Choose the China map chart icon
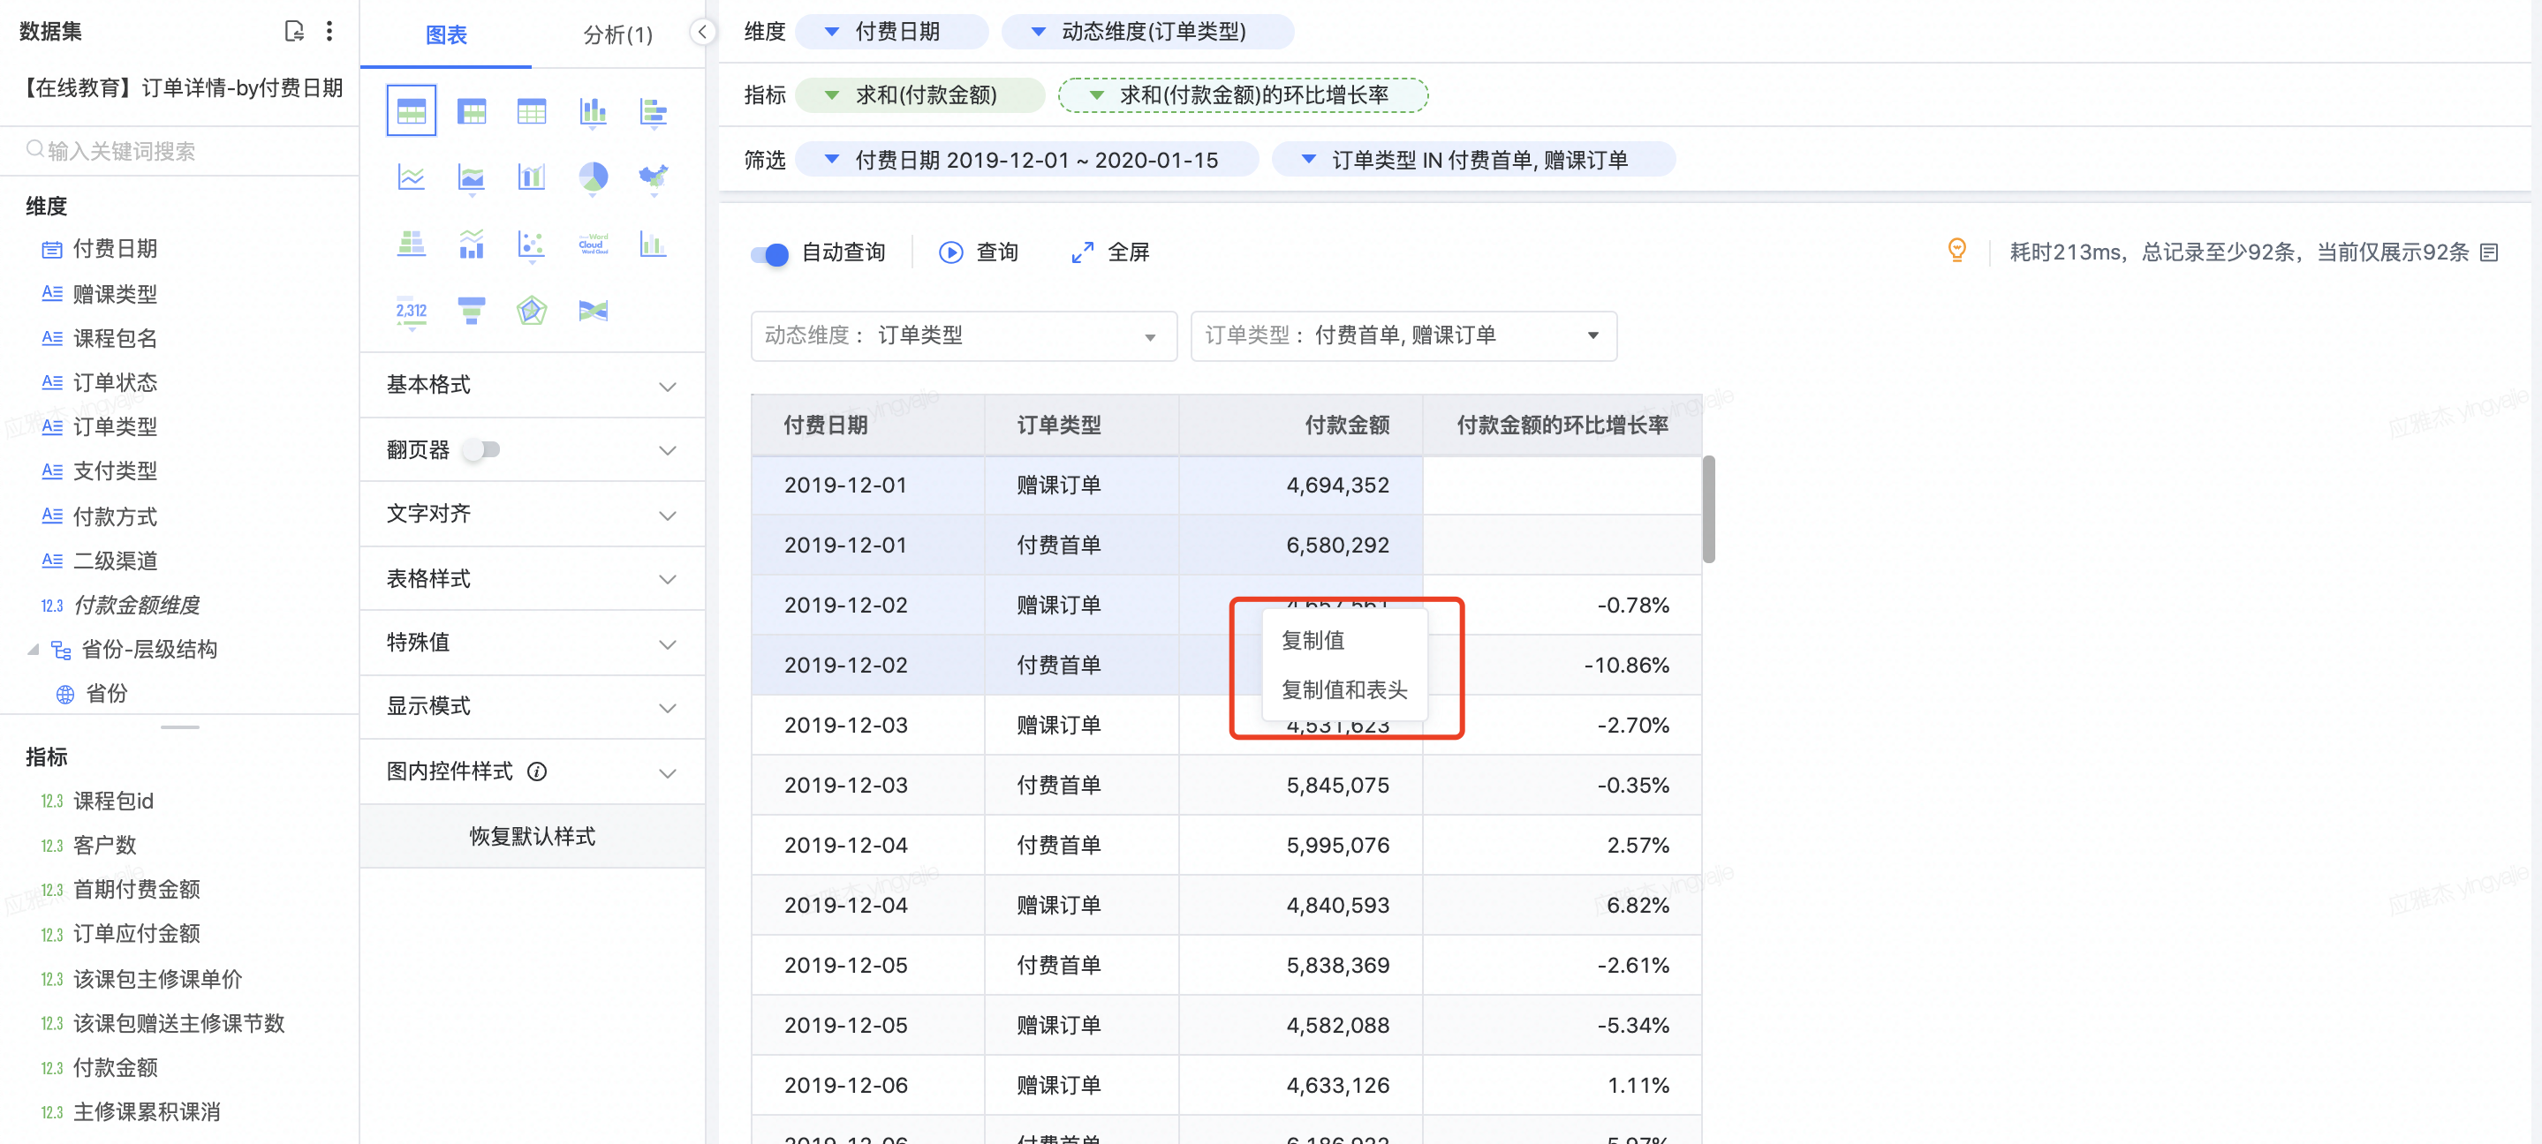 click(x=652, y=177)
